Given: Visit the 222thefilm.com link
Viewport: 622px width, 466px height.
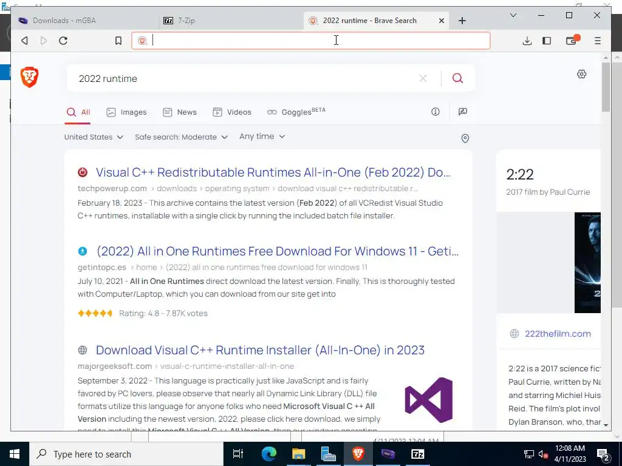Looking at the screenshot, I should (558, 334).
